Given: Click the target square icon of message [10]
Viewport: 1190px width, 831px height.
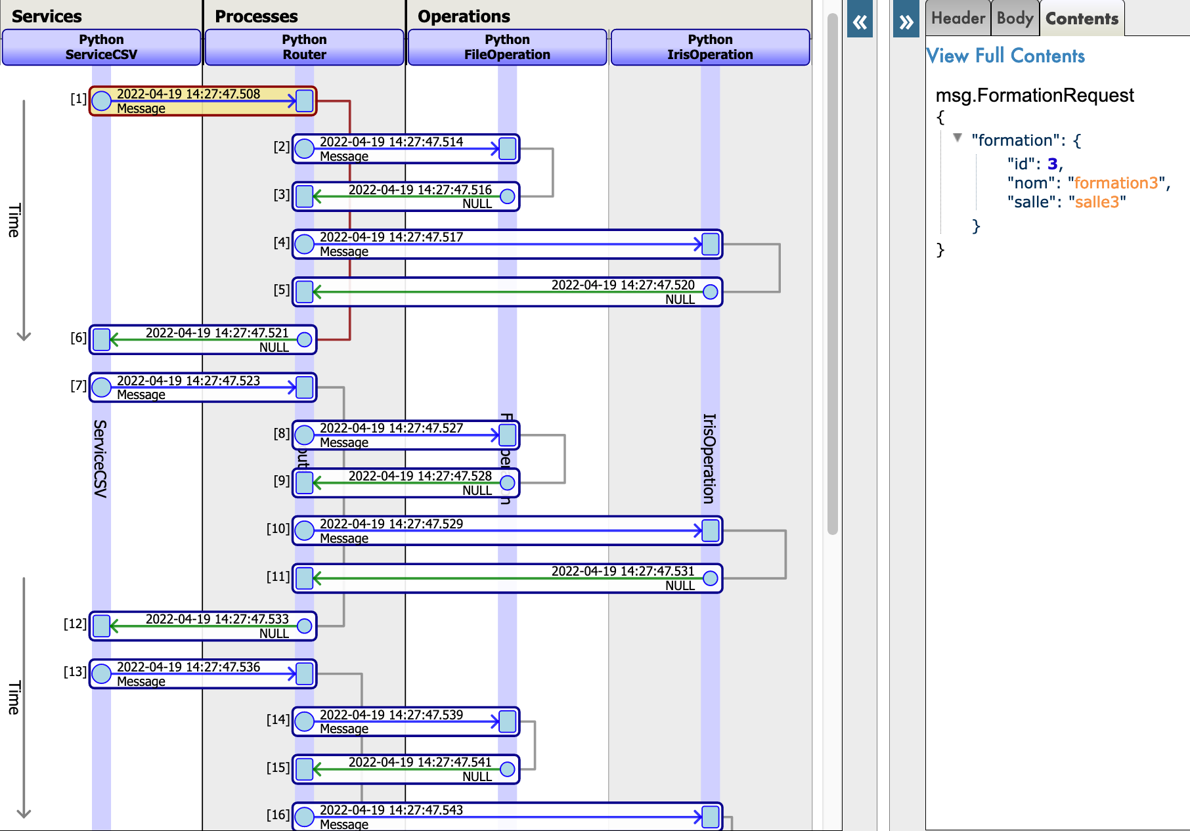Looking at the screenshot, I should (x=711, y=530).
